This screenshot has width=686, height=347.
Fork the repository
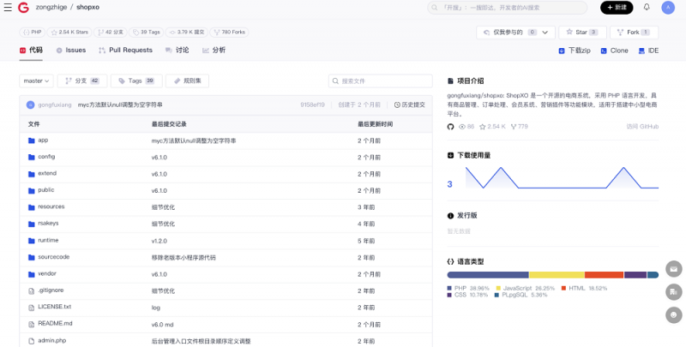click(x=634, y=33)
